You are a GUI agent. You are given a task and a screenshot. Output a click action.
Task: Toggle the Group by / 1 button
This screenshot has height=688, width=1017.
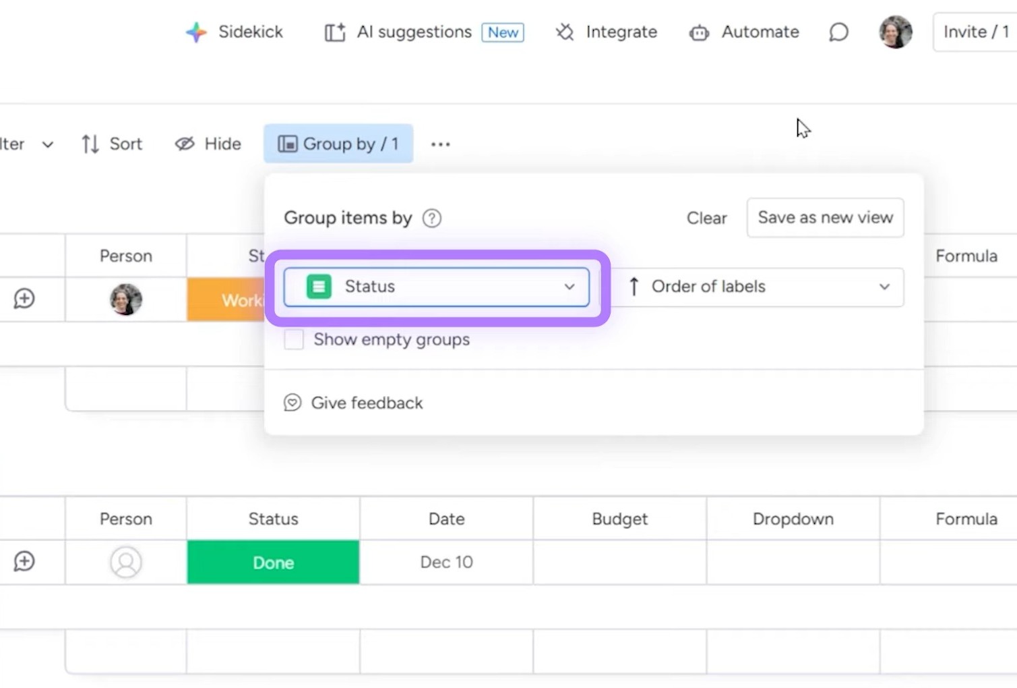(x=338, y=144)
